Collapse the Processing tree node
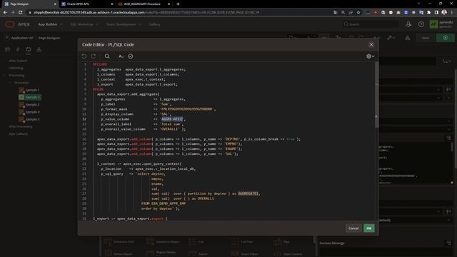457x257 pixels. click(x=4, y=76)
